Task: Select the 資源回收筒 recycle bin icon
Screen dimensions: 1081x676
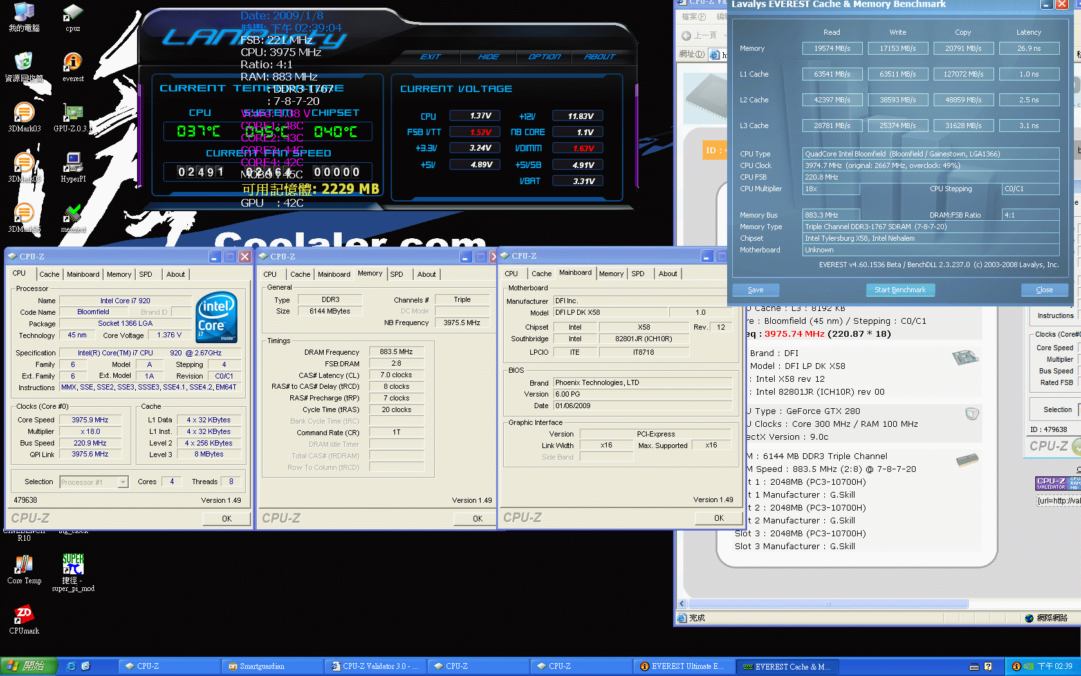Action: (24, 67)
